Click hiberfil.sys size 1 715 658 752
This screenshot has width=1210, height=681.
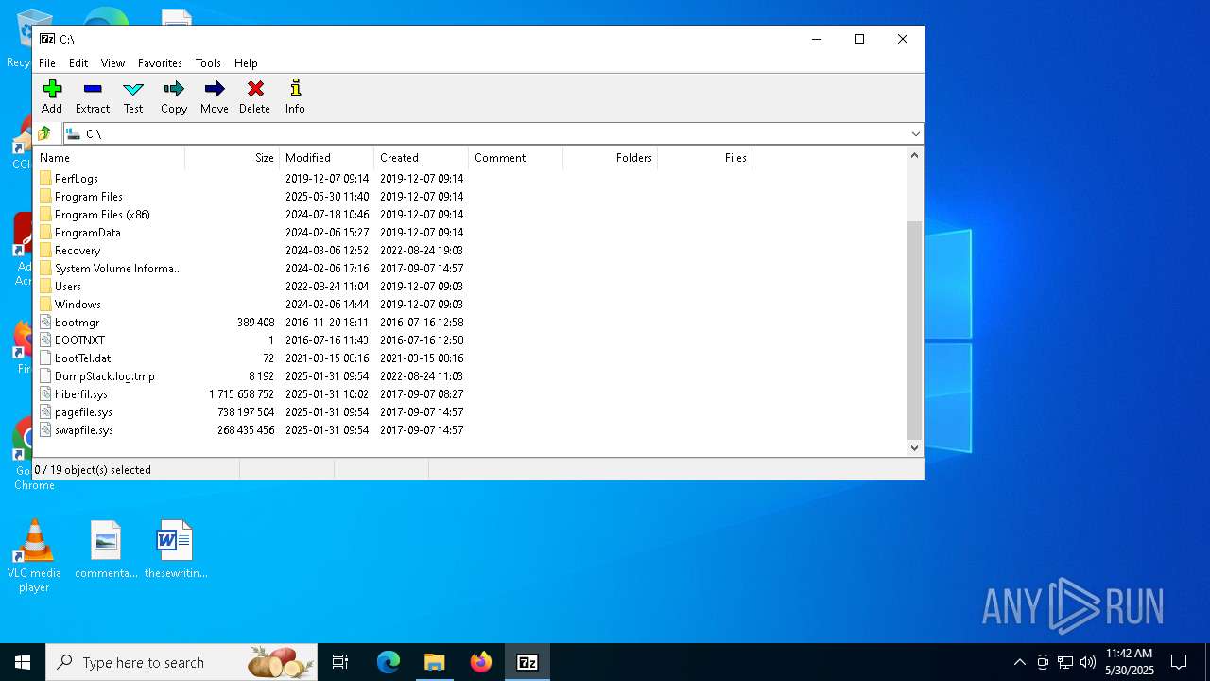pyautogui.click(x=242, y=393)
